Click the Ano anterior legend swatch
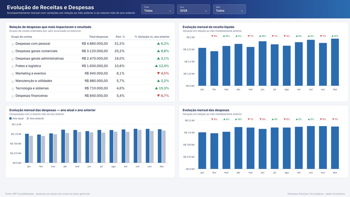Image resolution: width=350 pixels, height=197 pixels. tap(28, 118)
